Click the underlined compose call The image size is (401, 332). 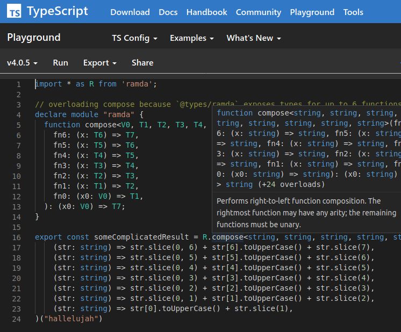coord(227,237)
